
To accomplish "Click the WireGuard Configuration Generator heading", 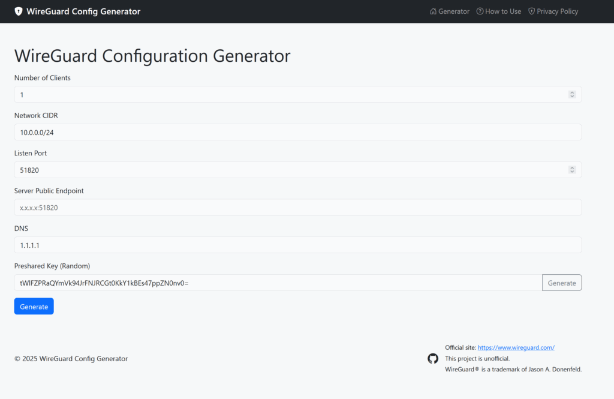I will [152, 56].
